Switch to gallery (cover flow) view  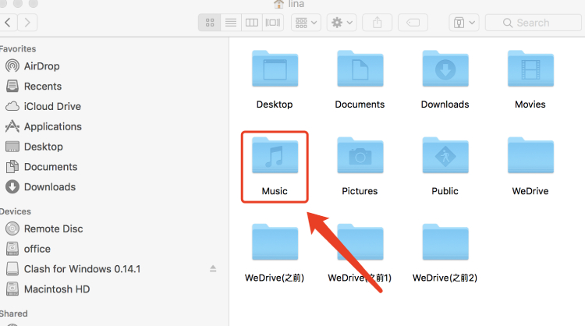tap(272, 23)
